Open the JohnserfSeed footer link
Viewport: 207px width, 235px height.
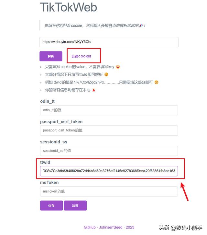pos(111,227)
